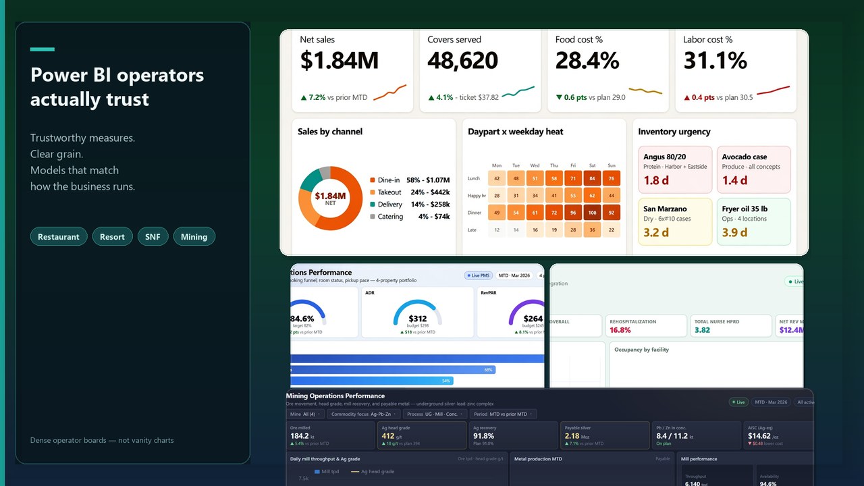Click the Lunch Saturday cell showing 84
Viewport: 864px width, 486px height.
(x=592, y=179)
